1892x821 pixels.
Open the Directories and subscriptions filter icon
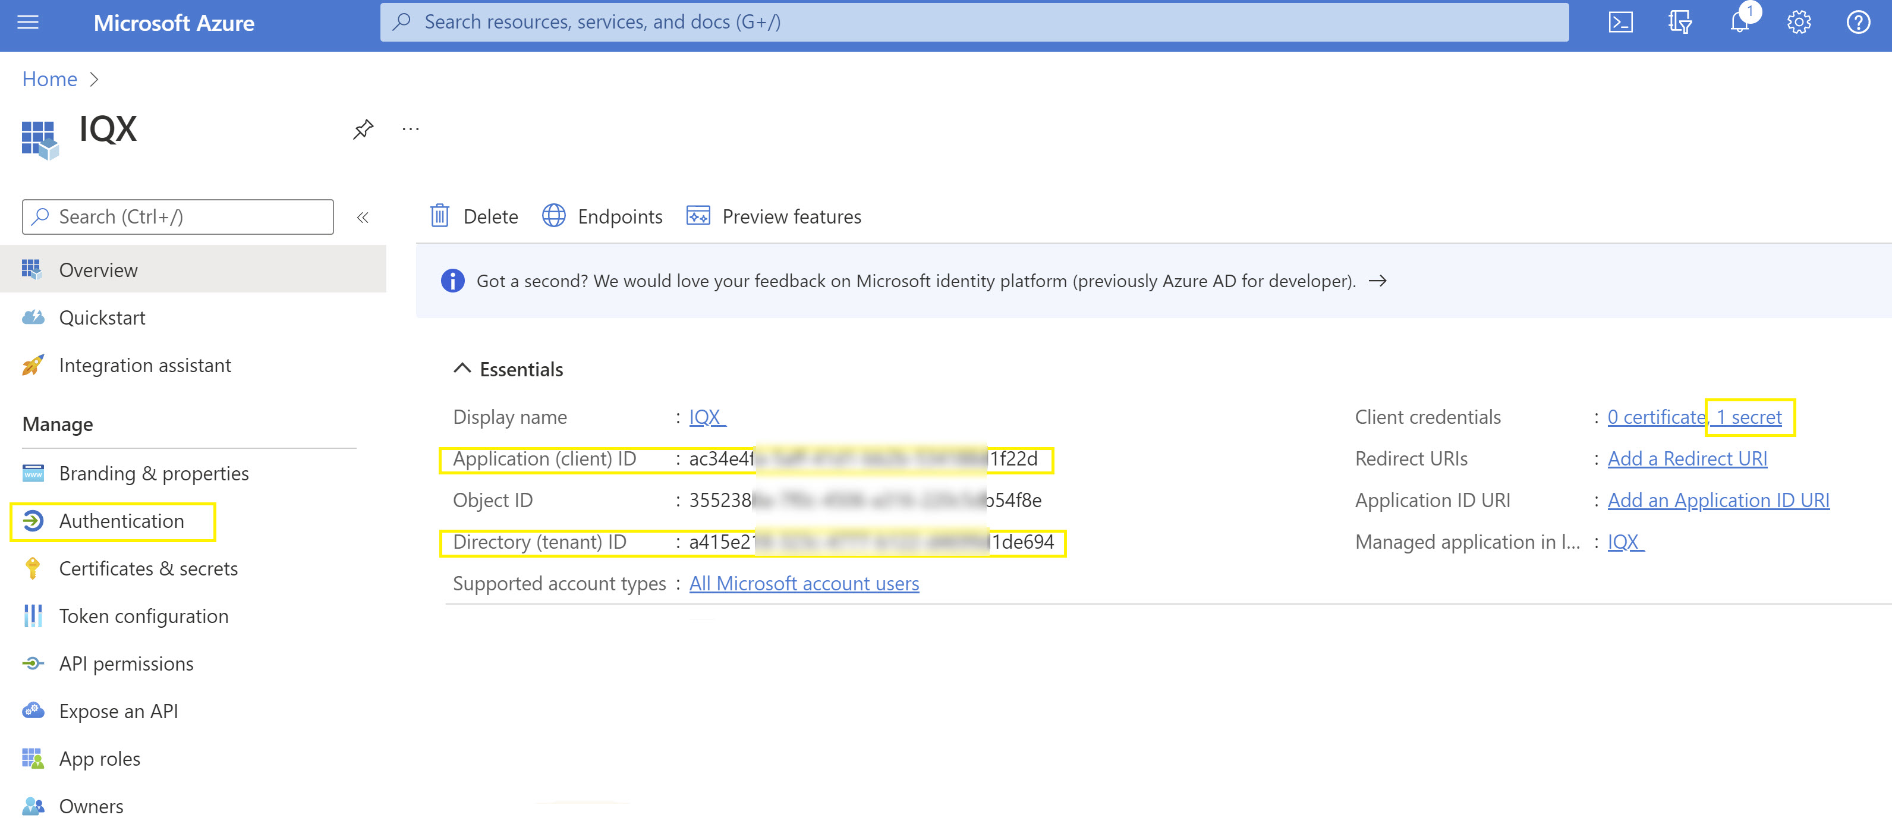(x=1680, y=22)
